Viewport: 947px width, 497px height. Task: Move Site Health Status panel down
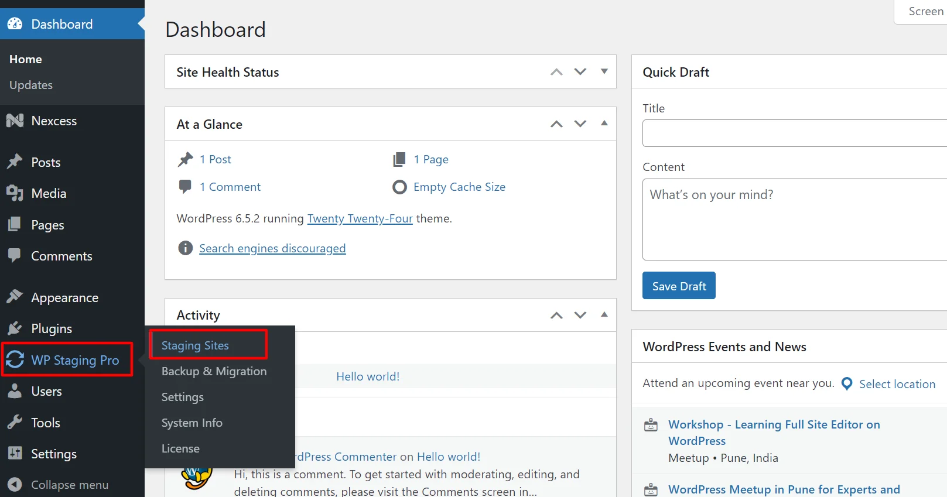tap(580, 72)
